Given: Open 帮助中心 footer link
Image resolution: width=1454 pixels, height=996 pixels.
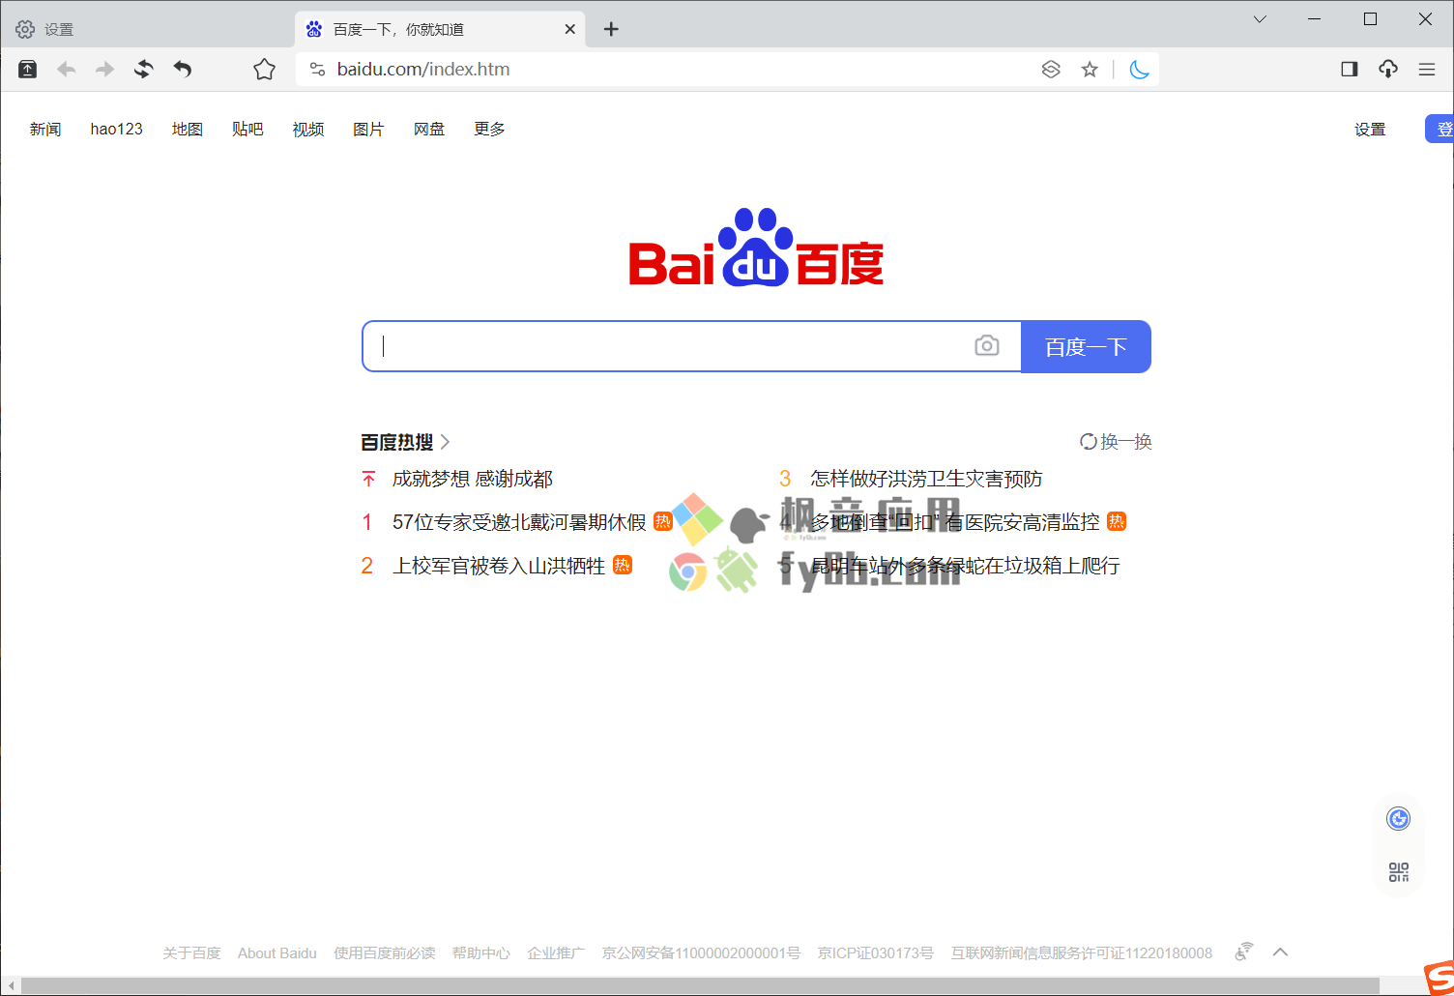Looking at the screenshot, I should 481,952.
